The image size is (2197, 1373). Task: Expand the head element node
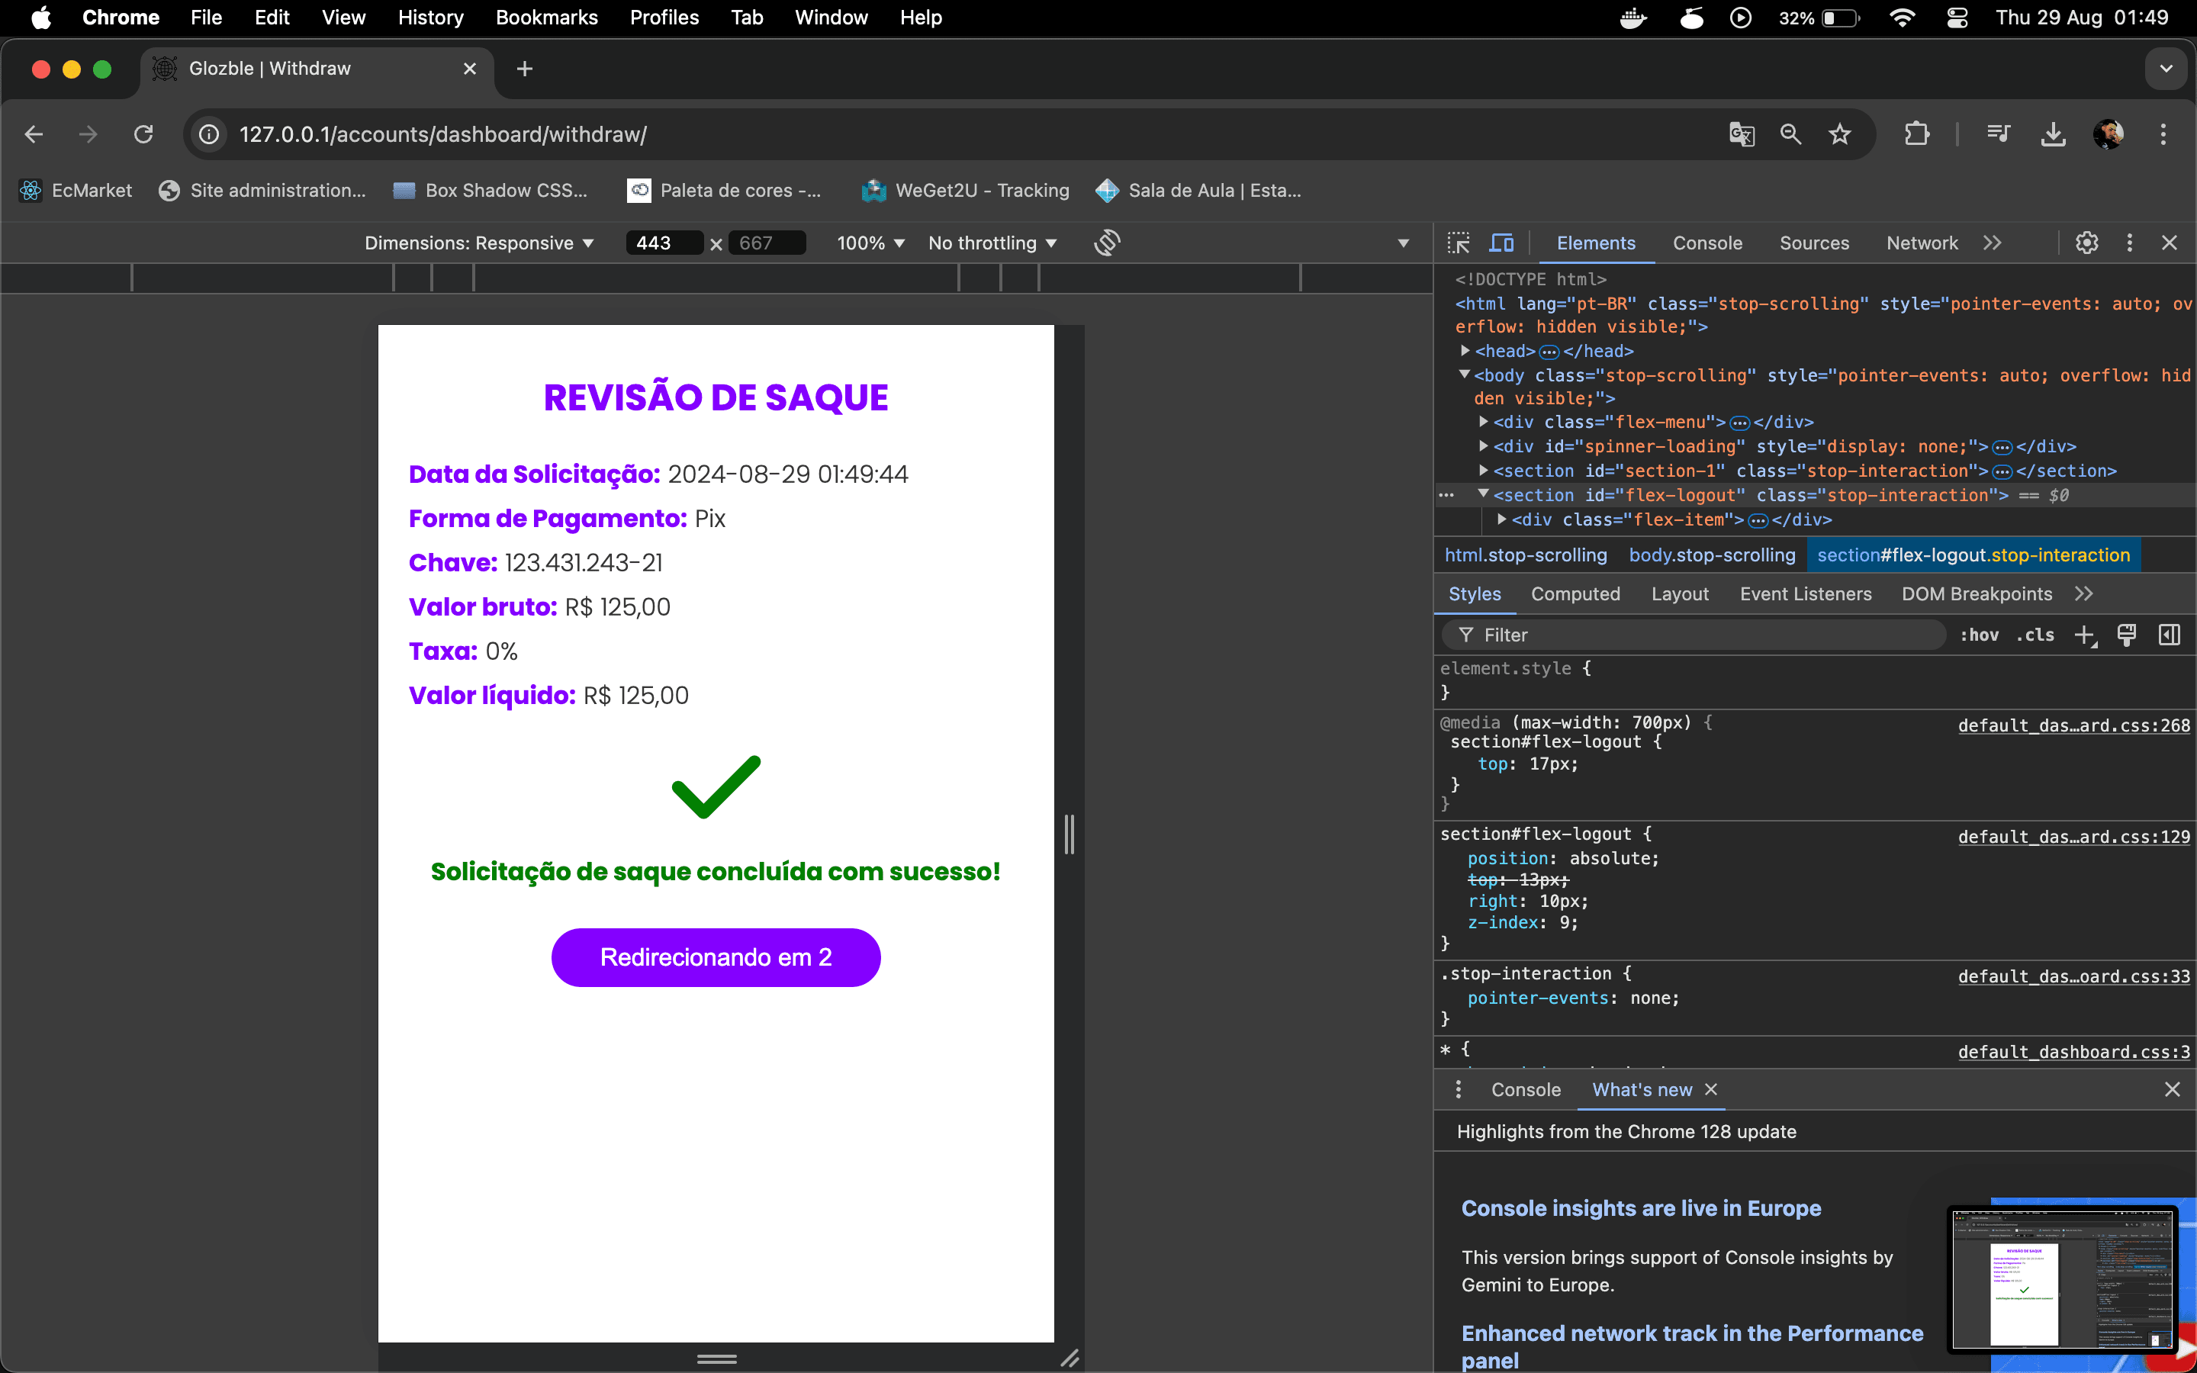(1465, 351)
